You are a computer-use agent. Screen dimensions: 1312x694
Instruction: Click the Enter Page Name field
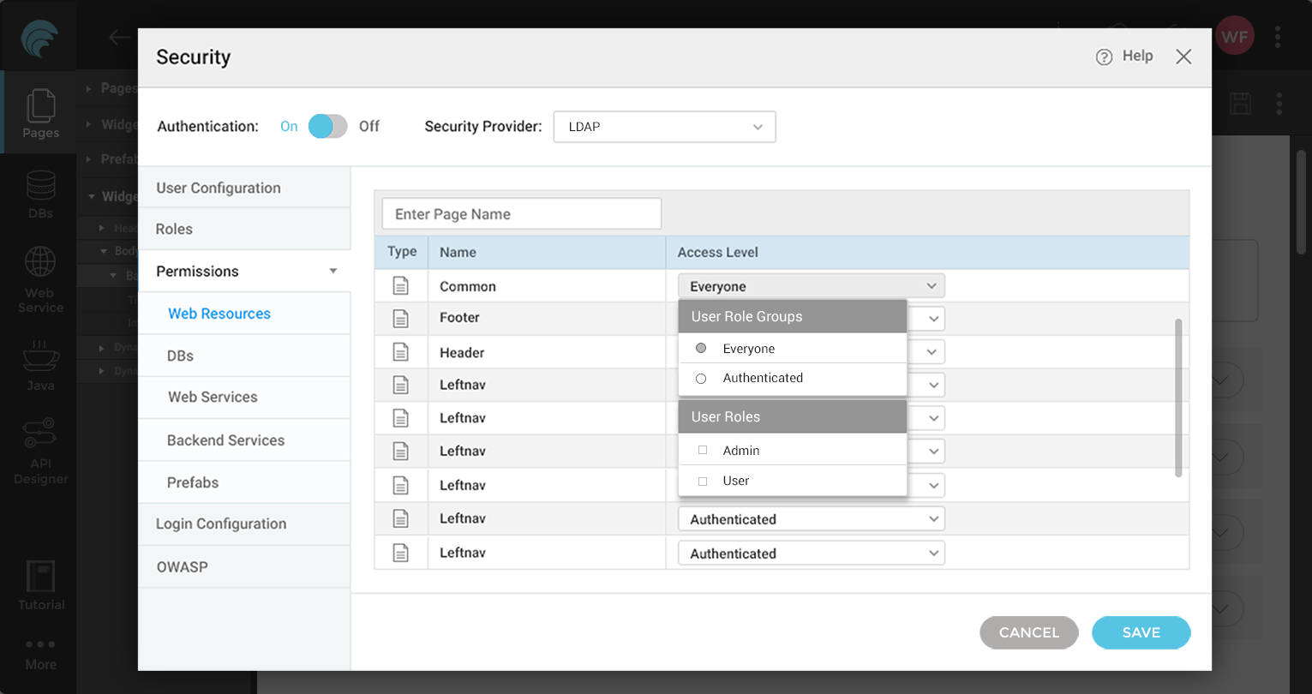pyautogui.click(x=522, y=214)
